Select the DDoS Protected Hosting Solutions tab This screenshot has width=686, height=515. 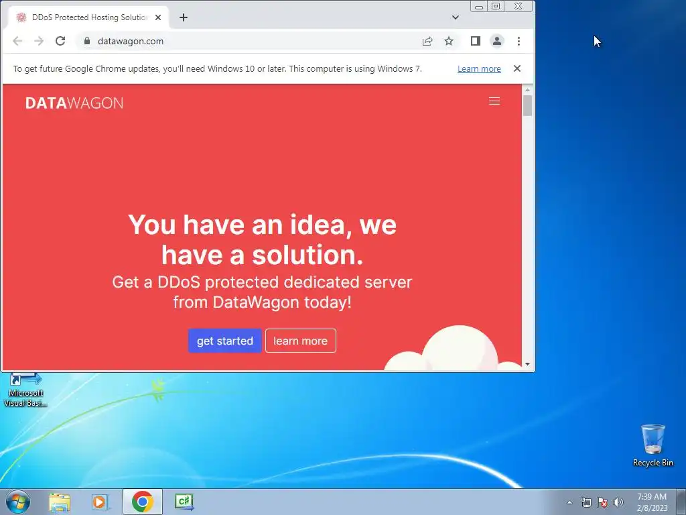coord(89,17)
